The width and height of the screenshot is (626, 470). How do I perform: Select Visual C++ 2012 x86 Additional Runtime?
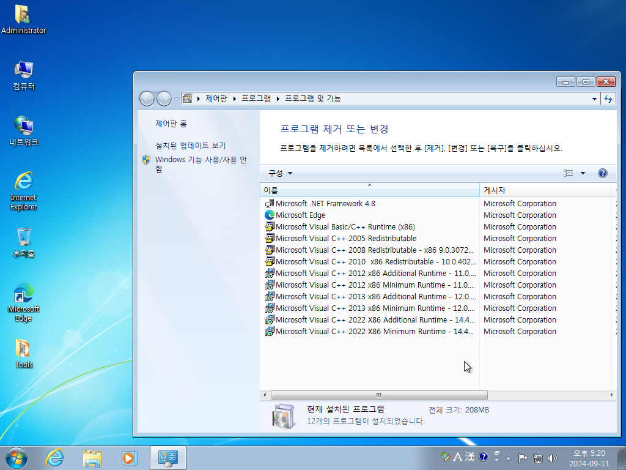[370, 273]
